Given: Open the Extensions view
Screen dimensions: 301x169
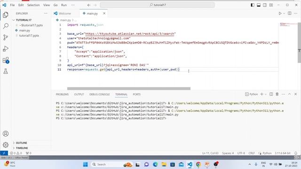Looking at the screenshot, I should point(6,60).
